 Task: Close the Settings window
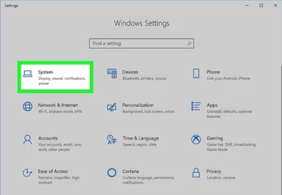(275, 6)
